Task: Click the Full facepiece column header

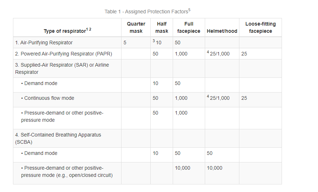Action: pyautogui.click(x=189, y=27)
